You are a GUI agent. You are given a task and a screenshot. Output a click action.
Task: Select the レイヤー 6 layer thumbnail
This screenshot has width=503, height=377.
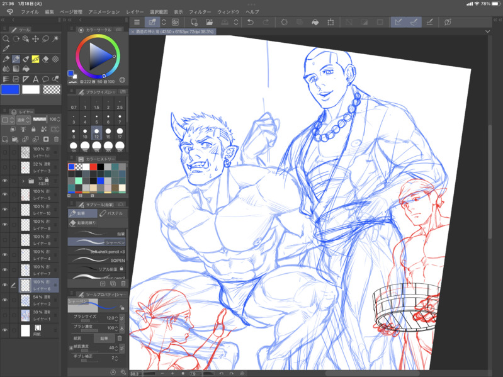pos(25,285)
